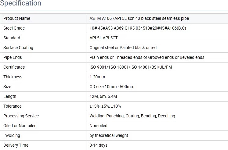Select the Processing Service label

coord(21,116)
